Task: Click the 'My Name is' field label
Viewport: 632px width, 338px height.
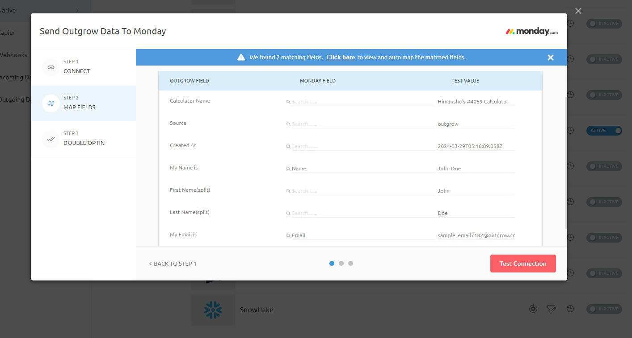Action: 184,168
